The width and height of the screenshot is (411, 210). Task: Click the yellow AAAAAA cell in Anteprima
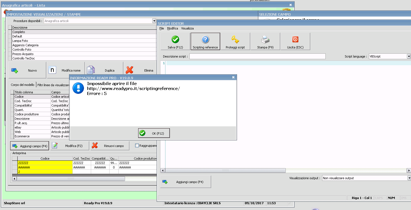[x=45, y=167]
